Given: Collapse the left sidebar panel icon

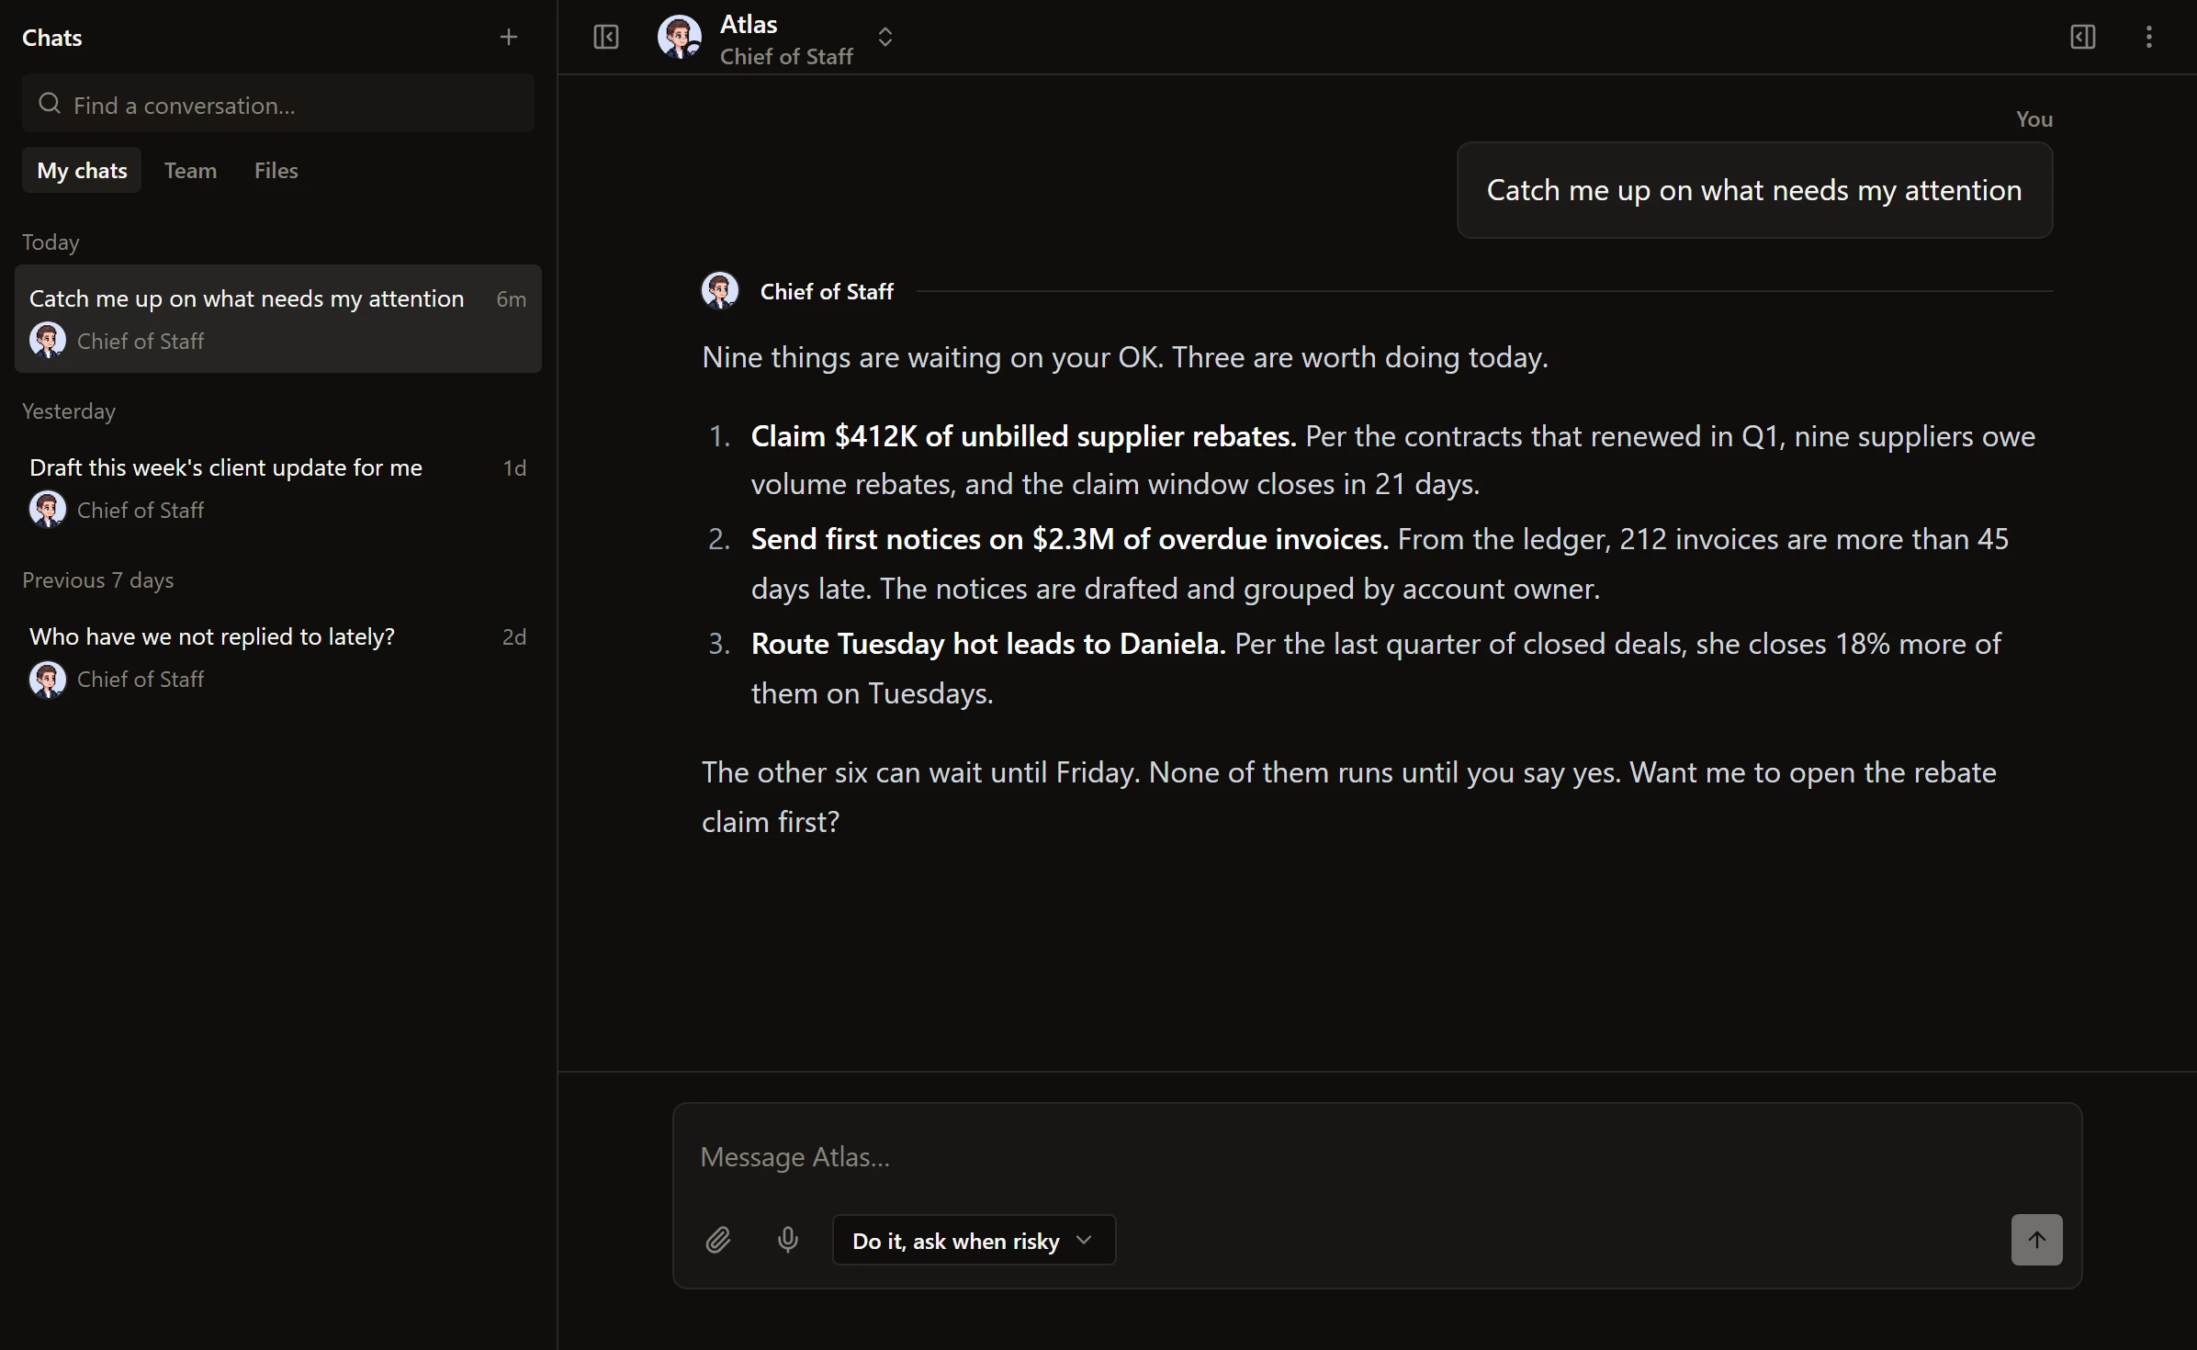Looking at the screenshot, I should click(606, 37).
